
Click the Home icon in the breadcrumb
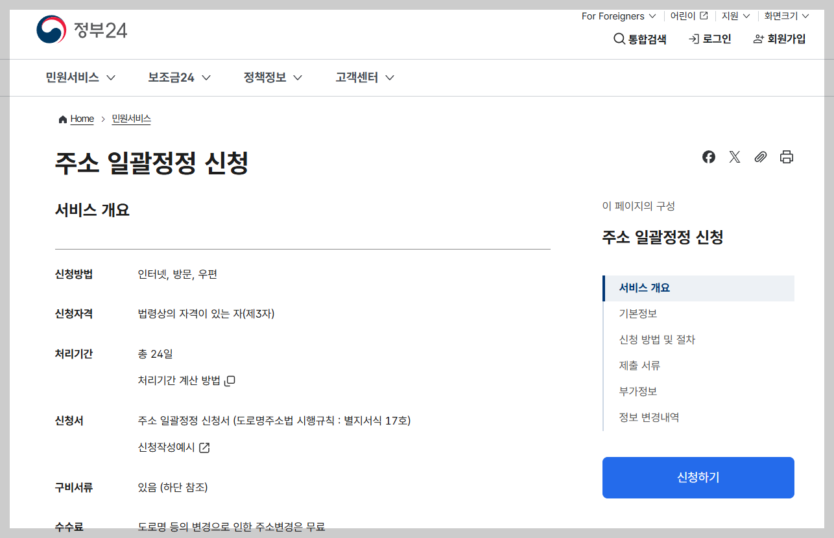64,118
